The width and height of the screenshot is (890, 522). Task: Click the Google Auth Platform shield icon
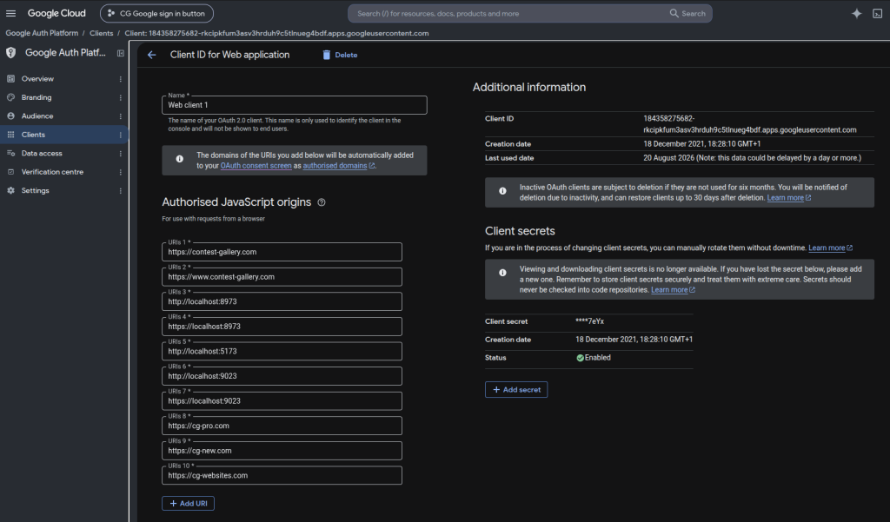10,53
